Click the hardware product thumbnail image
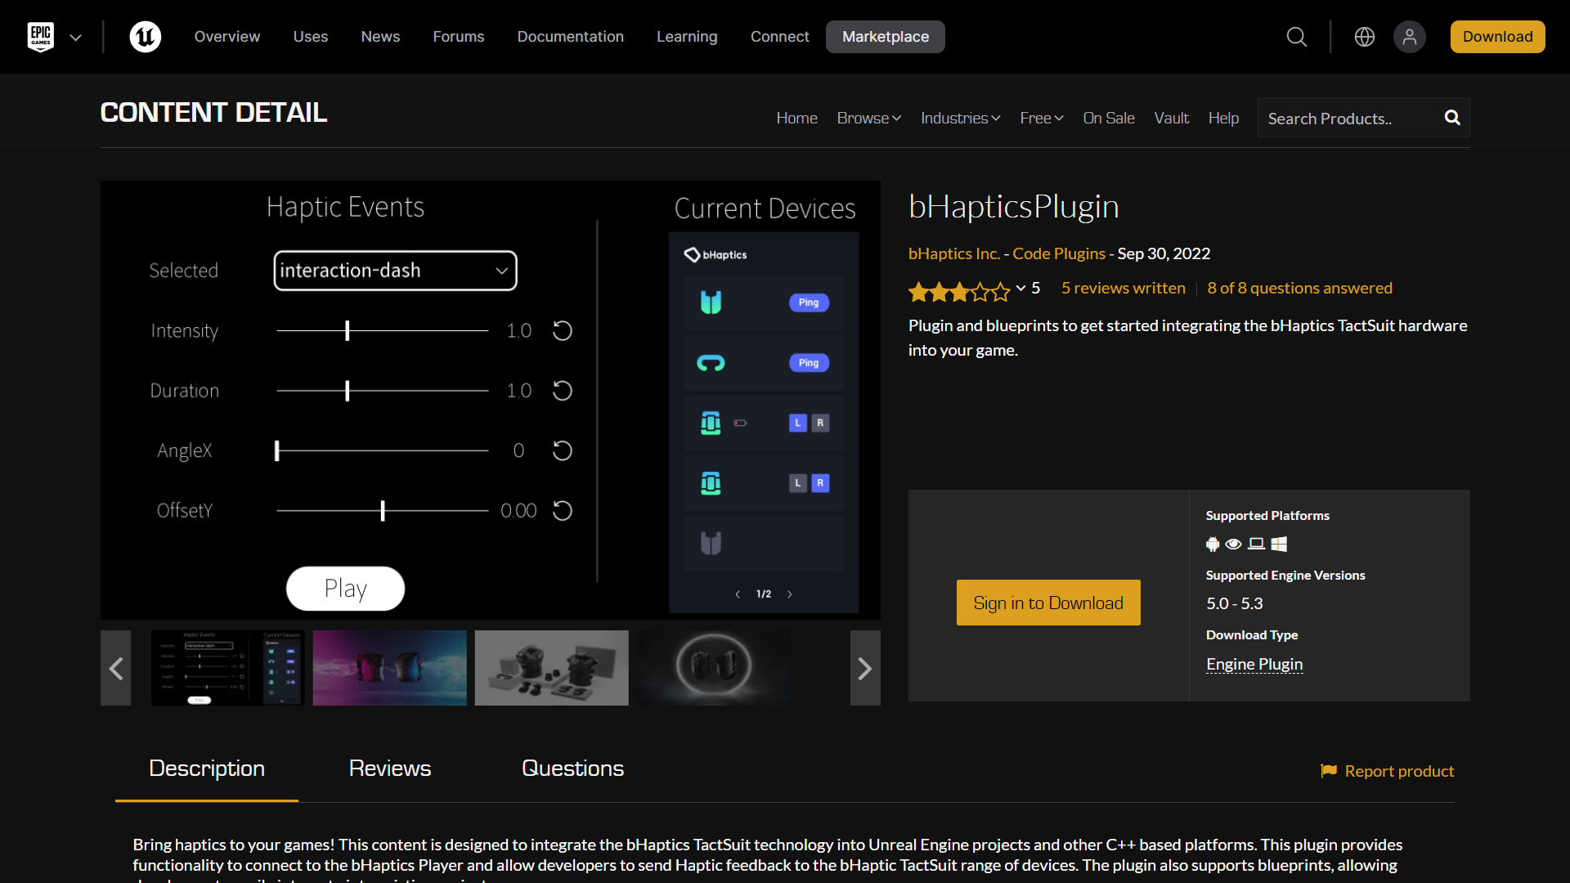The width and height of the screenshot is (1570, 883). click(552, 667)
